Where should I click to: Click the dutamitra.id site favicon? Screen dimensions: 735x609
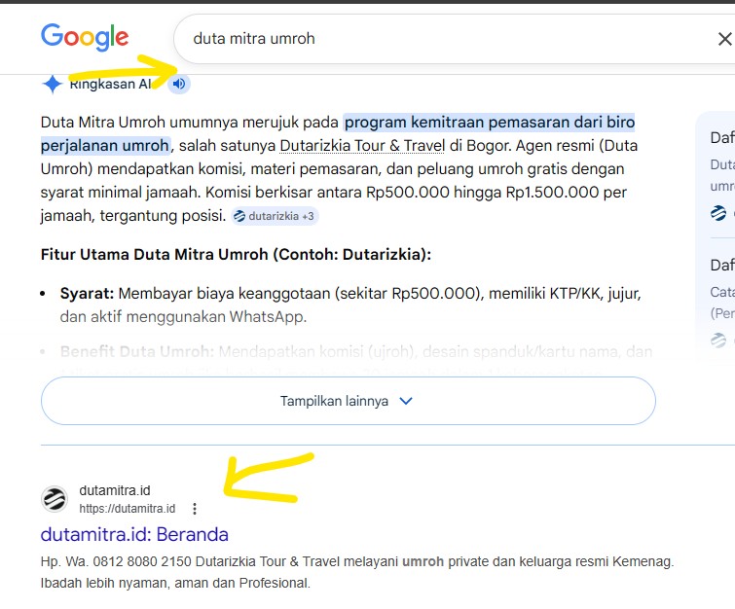pos(55,499)
